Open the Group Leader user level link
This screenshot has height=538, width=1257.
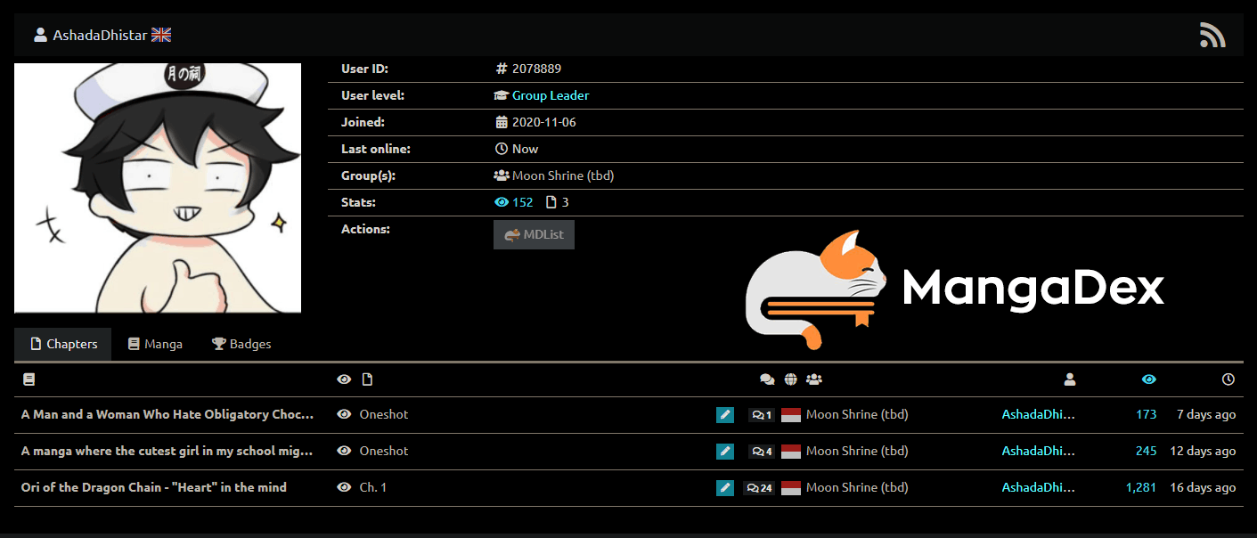tap(551, 95)
